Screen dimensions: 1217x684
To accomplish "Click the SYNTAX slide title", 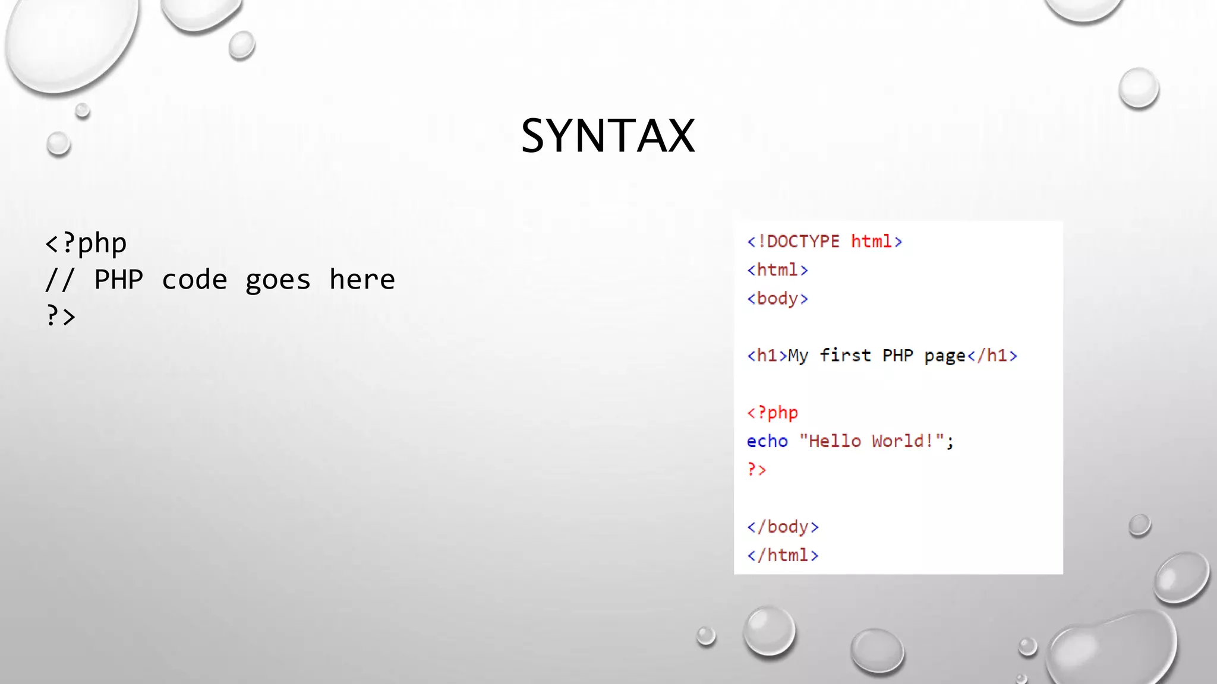I will point(608,135).
